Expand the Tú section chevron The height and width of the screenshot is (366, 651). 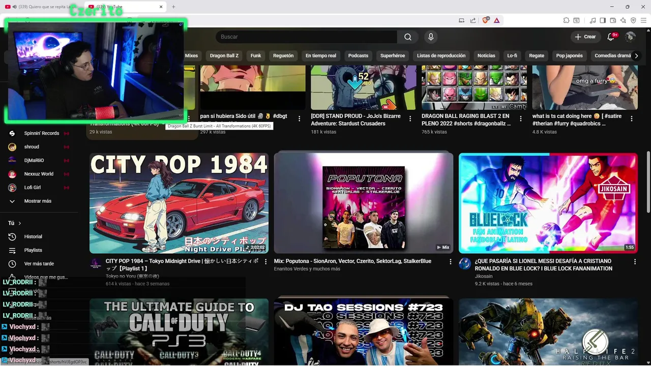(20, 223)
